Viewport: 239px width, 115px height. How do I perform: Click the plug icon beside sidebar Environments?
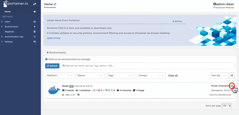point(35,27)
